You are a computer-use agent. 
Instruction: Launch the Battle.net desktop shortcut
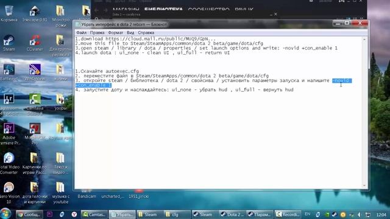9,72
